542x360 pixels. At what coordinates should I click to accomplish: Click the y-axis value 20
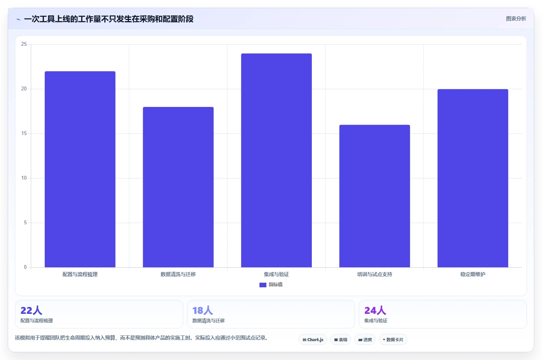pos(24,89)
